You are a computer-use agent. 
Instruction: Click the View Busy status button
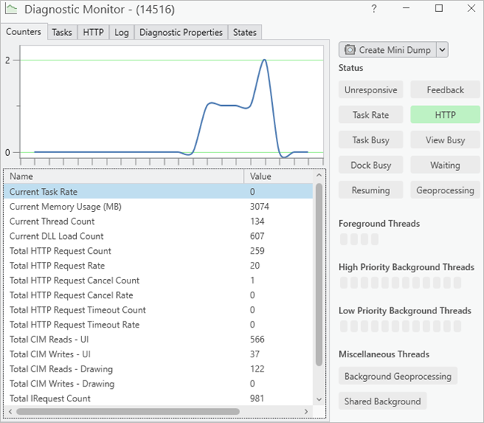tap(445, 140)
